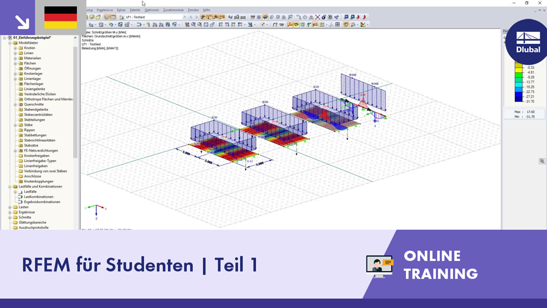The height and width of the screenshot is (308, 547).
Task: Expand the Linienlager tree node
Action: pyautogui.click(x=15, y=79)
